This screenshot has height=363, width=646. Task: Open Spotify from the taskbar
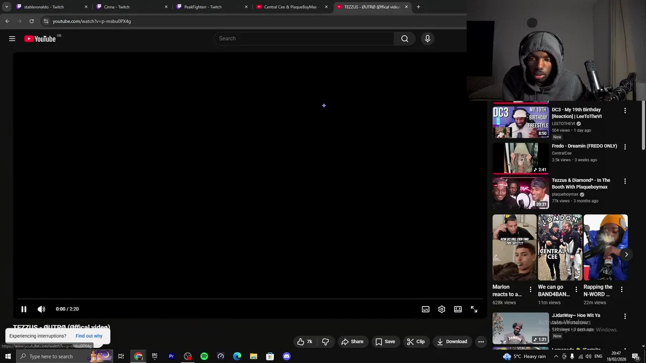tap(204, 356)
